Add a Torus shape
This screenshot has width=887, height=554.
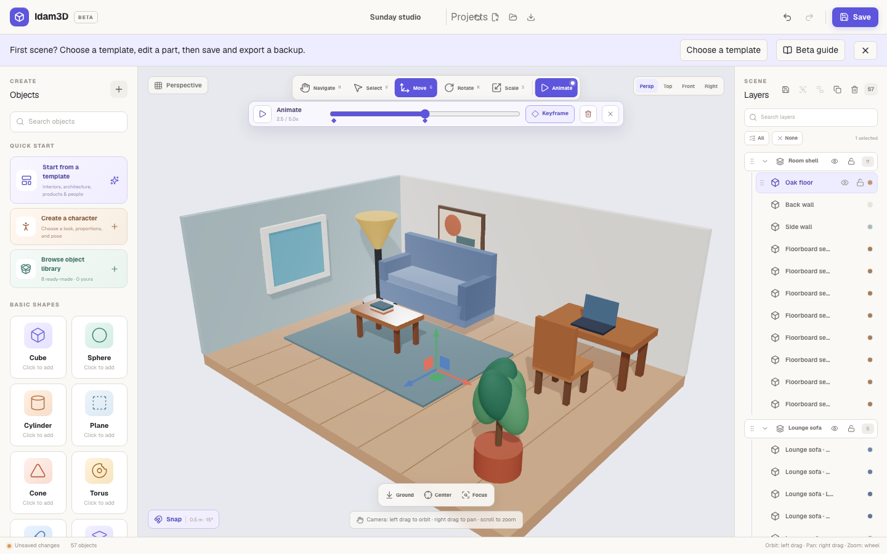point(99,483)
